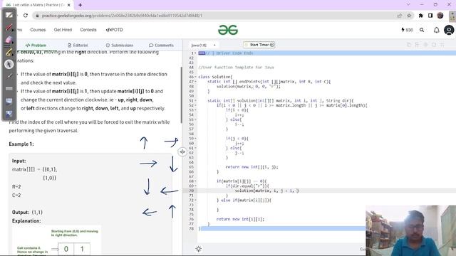Click the bottom screen capture icon in annotation toolbar

[x=9, y=114]
